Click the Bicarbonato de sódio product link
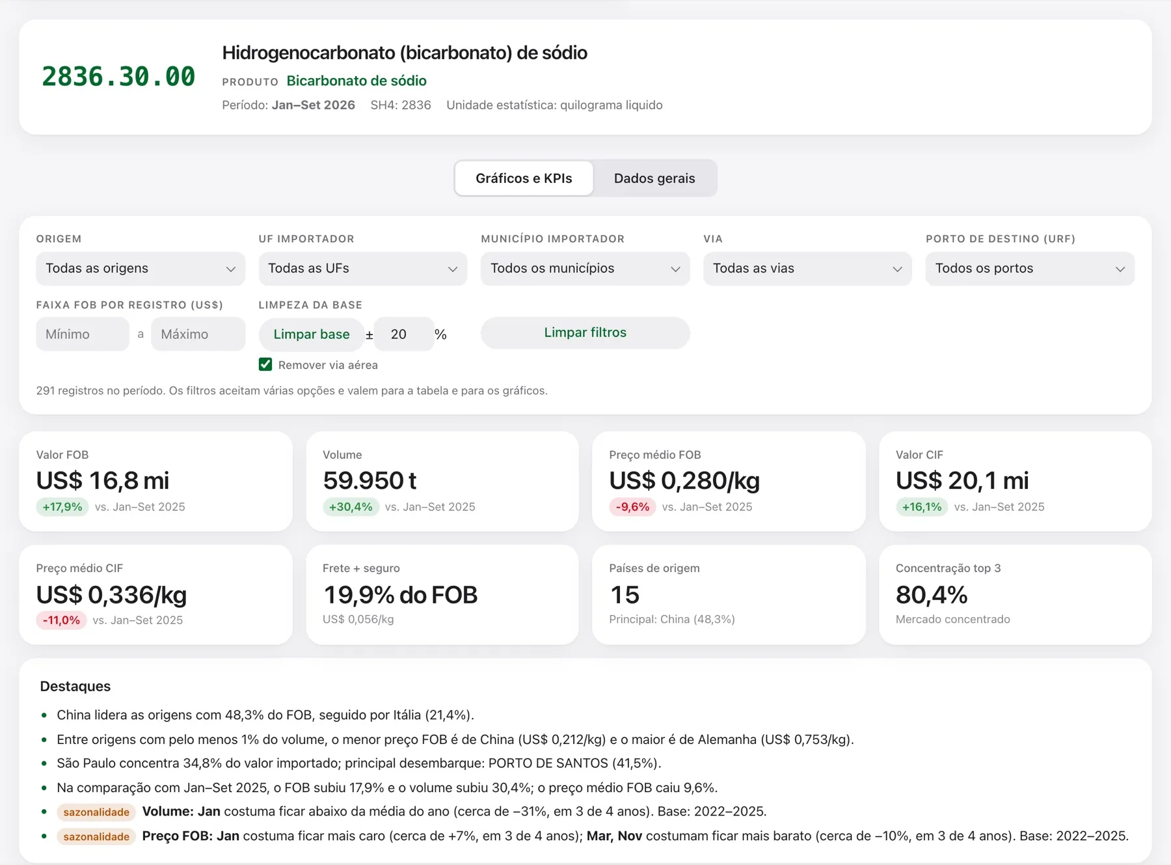 click(x=357, y=81)
